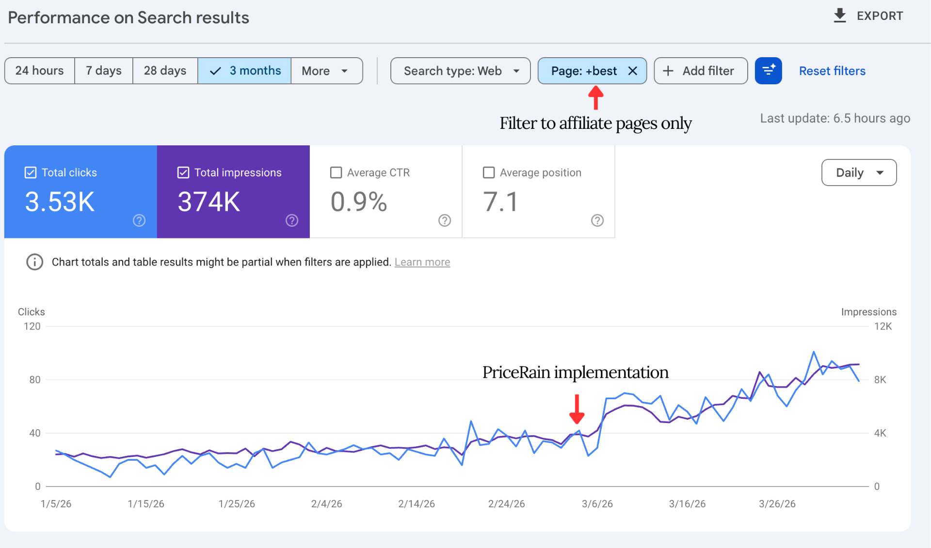The width and height of the screenshot is (931, 548).
Task: Open the More date range dropdown
Action: pos(327,71)
